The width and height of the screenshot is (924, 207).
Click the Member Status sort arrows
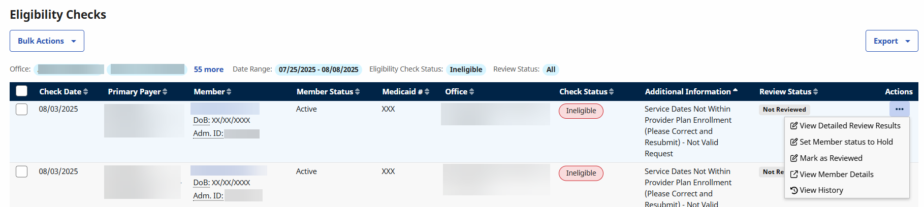[358, 92]
